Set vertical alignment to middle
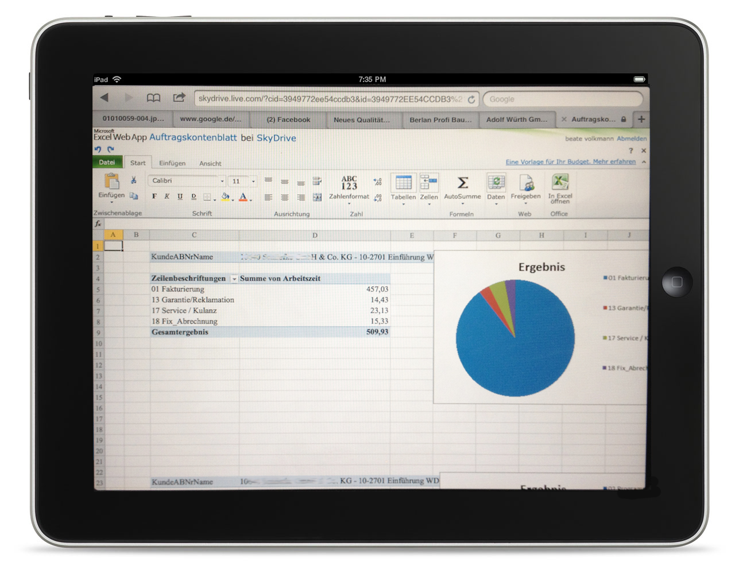735x569 pixels. pos(284,181)
